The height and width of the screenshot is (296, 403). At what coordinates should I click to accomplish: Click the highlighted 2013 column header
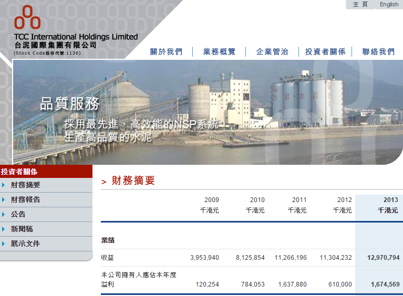tap(390, 200)
